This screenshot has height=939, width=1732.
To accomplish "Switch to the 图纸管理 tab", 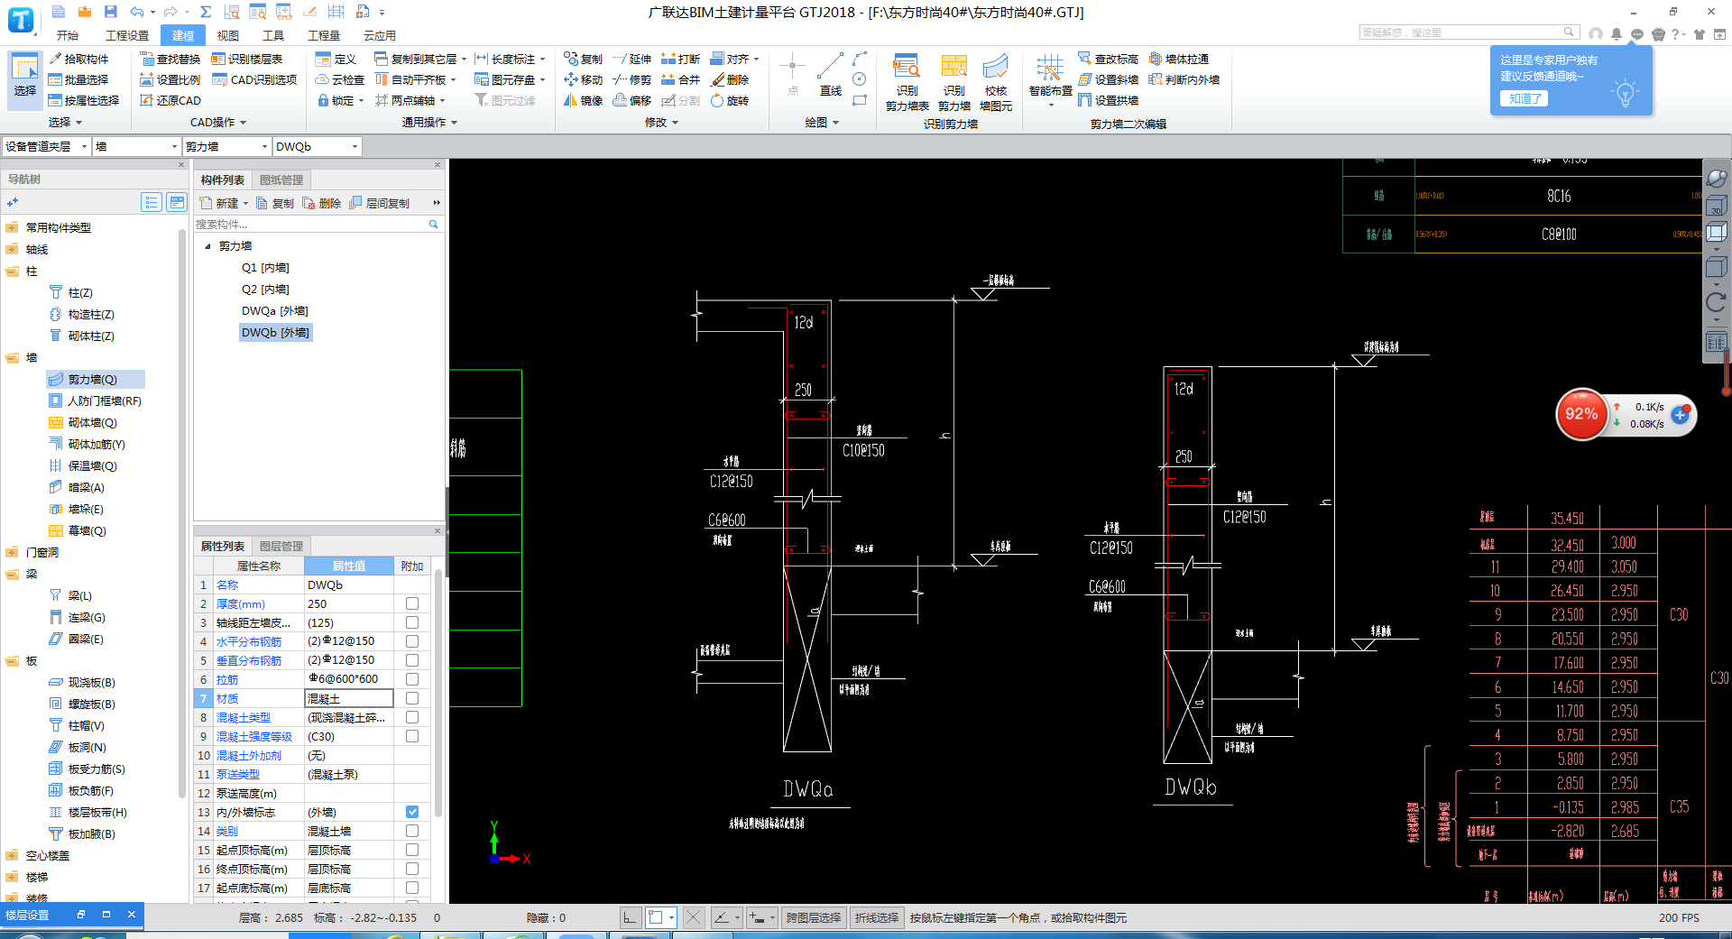I will click(281, 180).
